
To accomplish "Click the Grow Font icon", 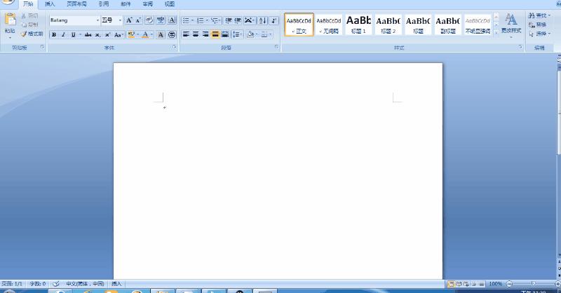I will pos(129,20).
